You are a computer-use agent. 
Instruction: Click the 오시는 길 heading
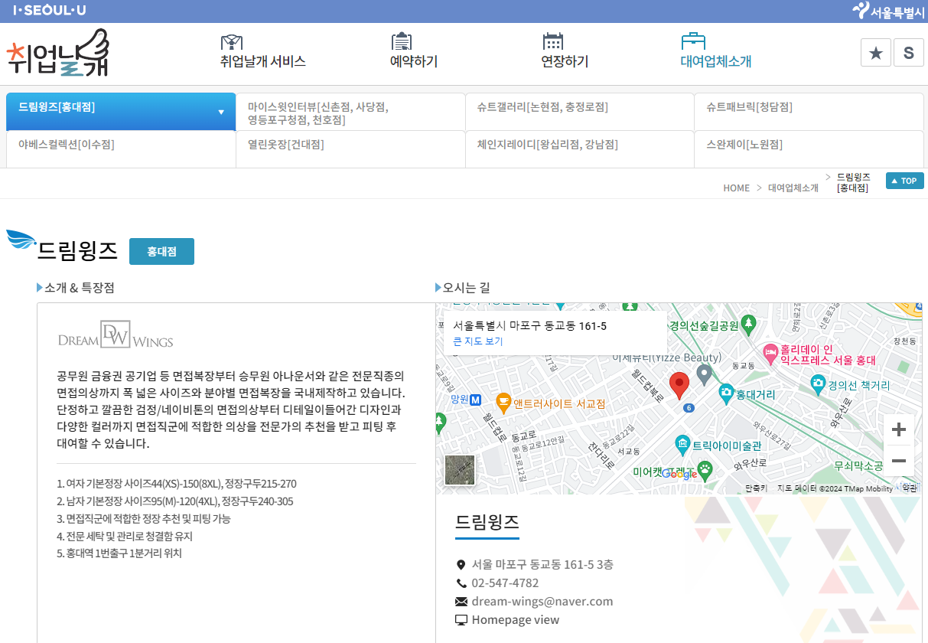coord(466,288)
